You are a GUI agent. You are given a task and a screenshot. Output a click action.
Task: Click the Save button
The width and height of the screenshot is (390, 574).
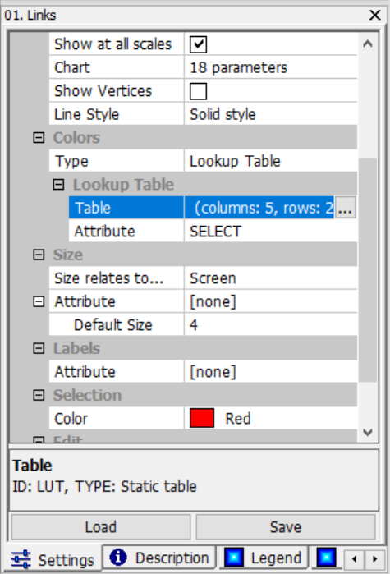(x=286, y=527)
